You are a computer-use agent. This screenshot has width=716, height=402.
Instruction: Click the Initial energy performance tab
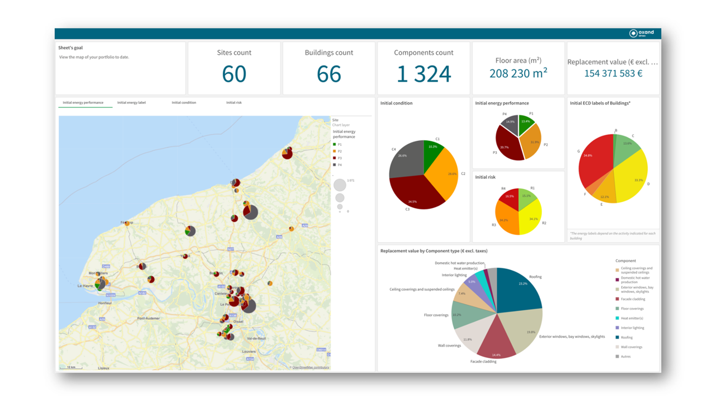pos(83,103)
